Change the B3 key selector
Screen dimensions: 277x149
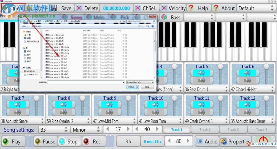click(x=54, y=130)
